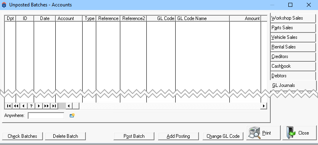Click the Delete Batch button

[65, 136]
